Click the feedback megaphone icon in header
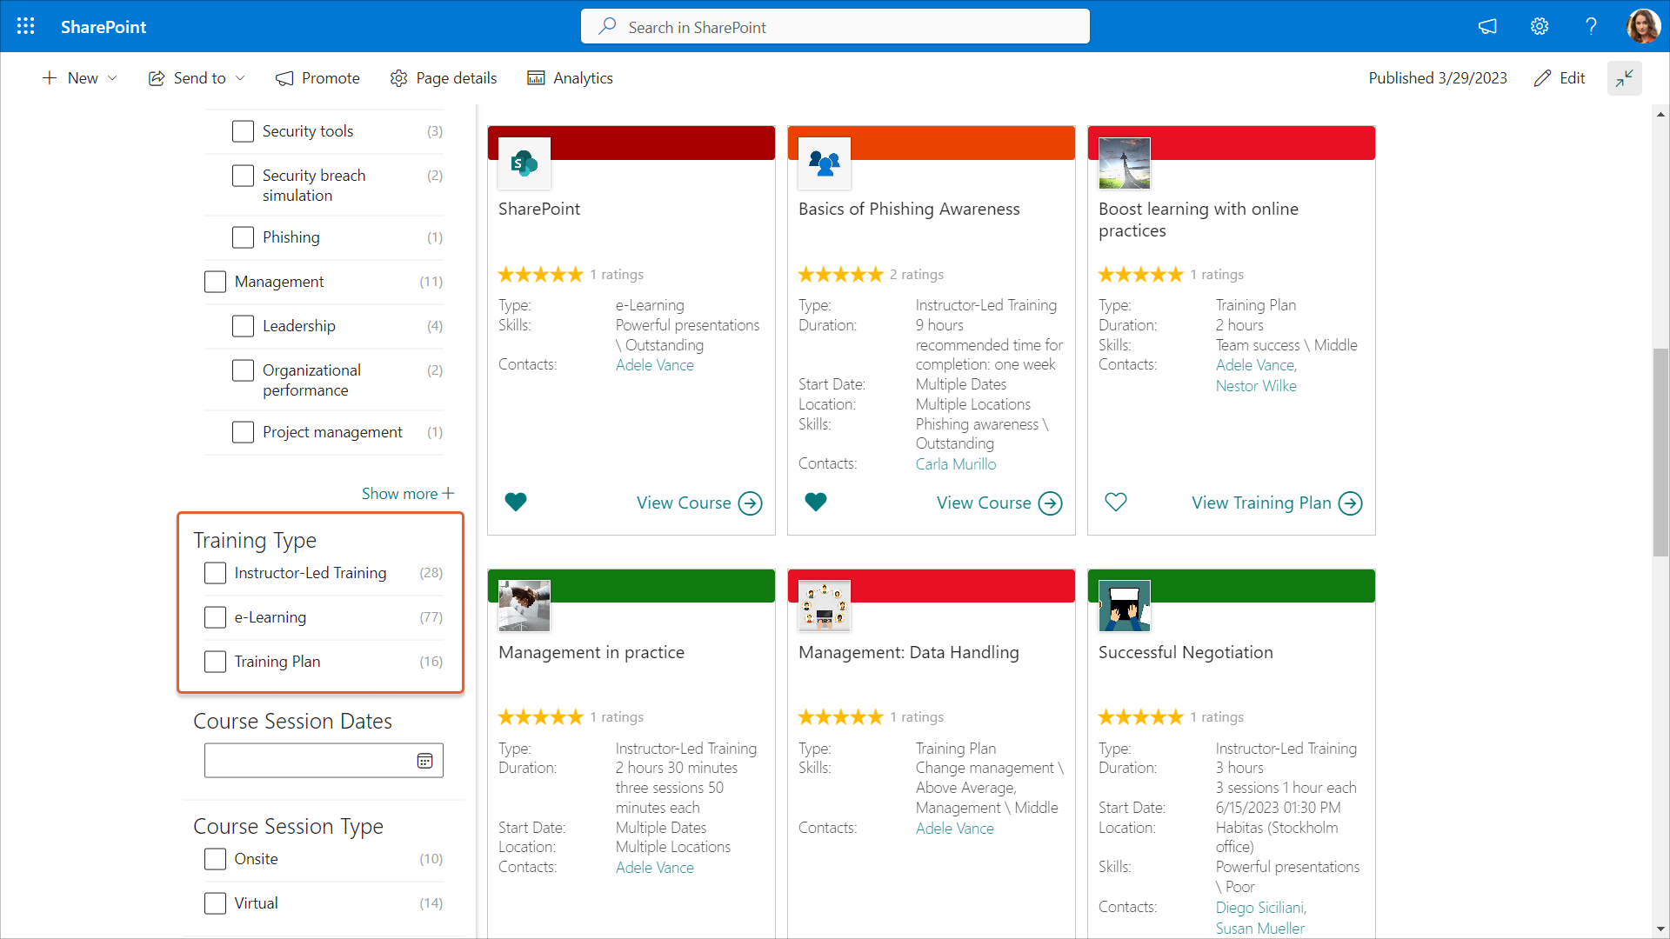 pos(1487,26)
